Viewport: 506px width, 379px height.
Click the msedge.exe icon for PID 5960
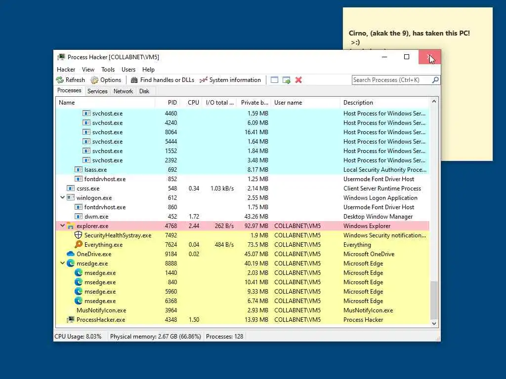coord(79,291)
